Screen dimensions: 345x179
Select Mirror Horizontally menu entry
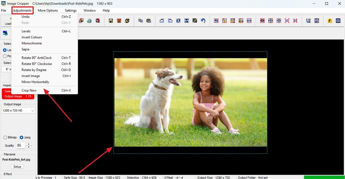45,82
